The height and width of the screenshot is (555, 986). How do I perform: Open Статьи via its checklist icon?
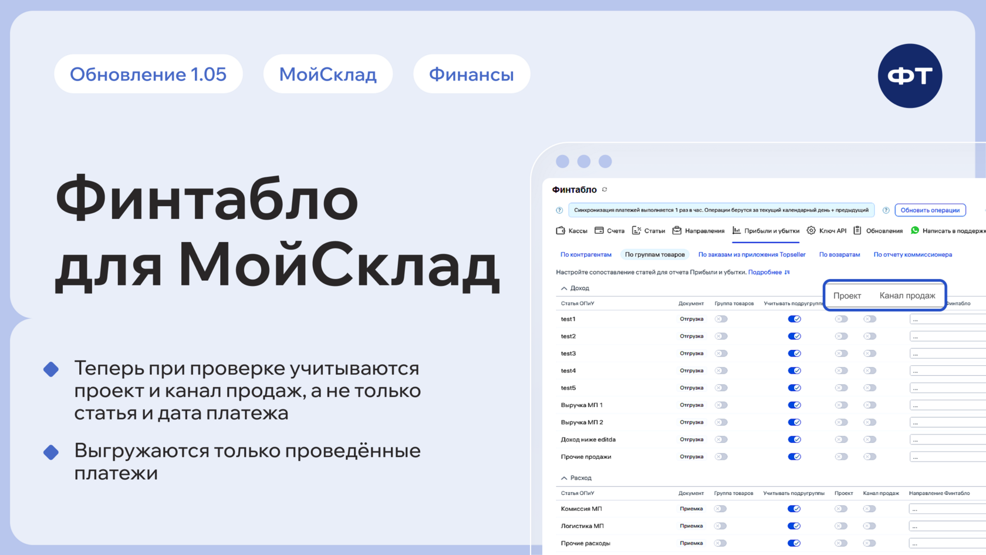pyautogui.click(x=636, y=231)
